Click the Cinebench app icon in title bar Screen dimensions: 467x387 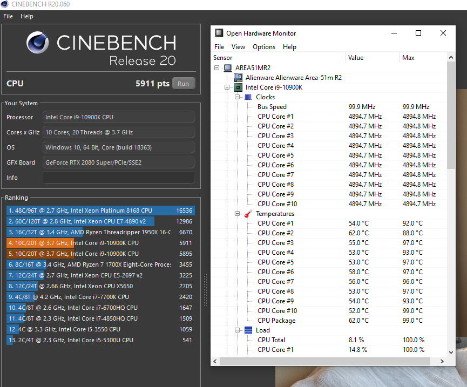(x=4, y=4)
